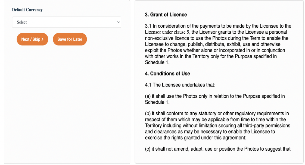305x165 pixels.
Task: Click the Next / Skip button
Action: point(32,39)
